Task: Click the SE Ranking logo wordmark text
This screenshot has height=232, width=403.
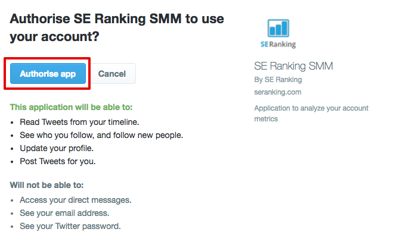Action: click(278, 45)
